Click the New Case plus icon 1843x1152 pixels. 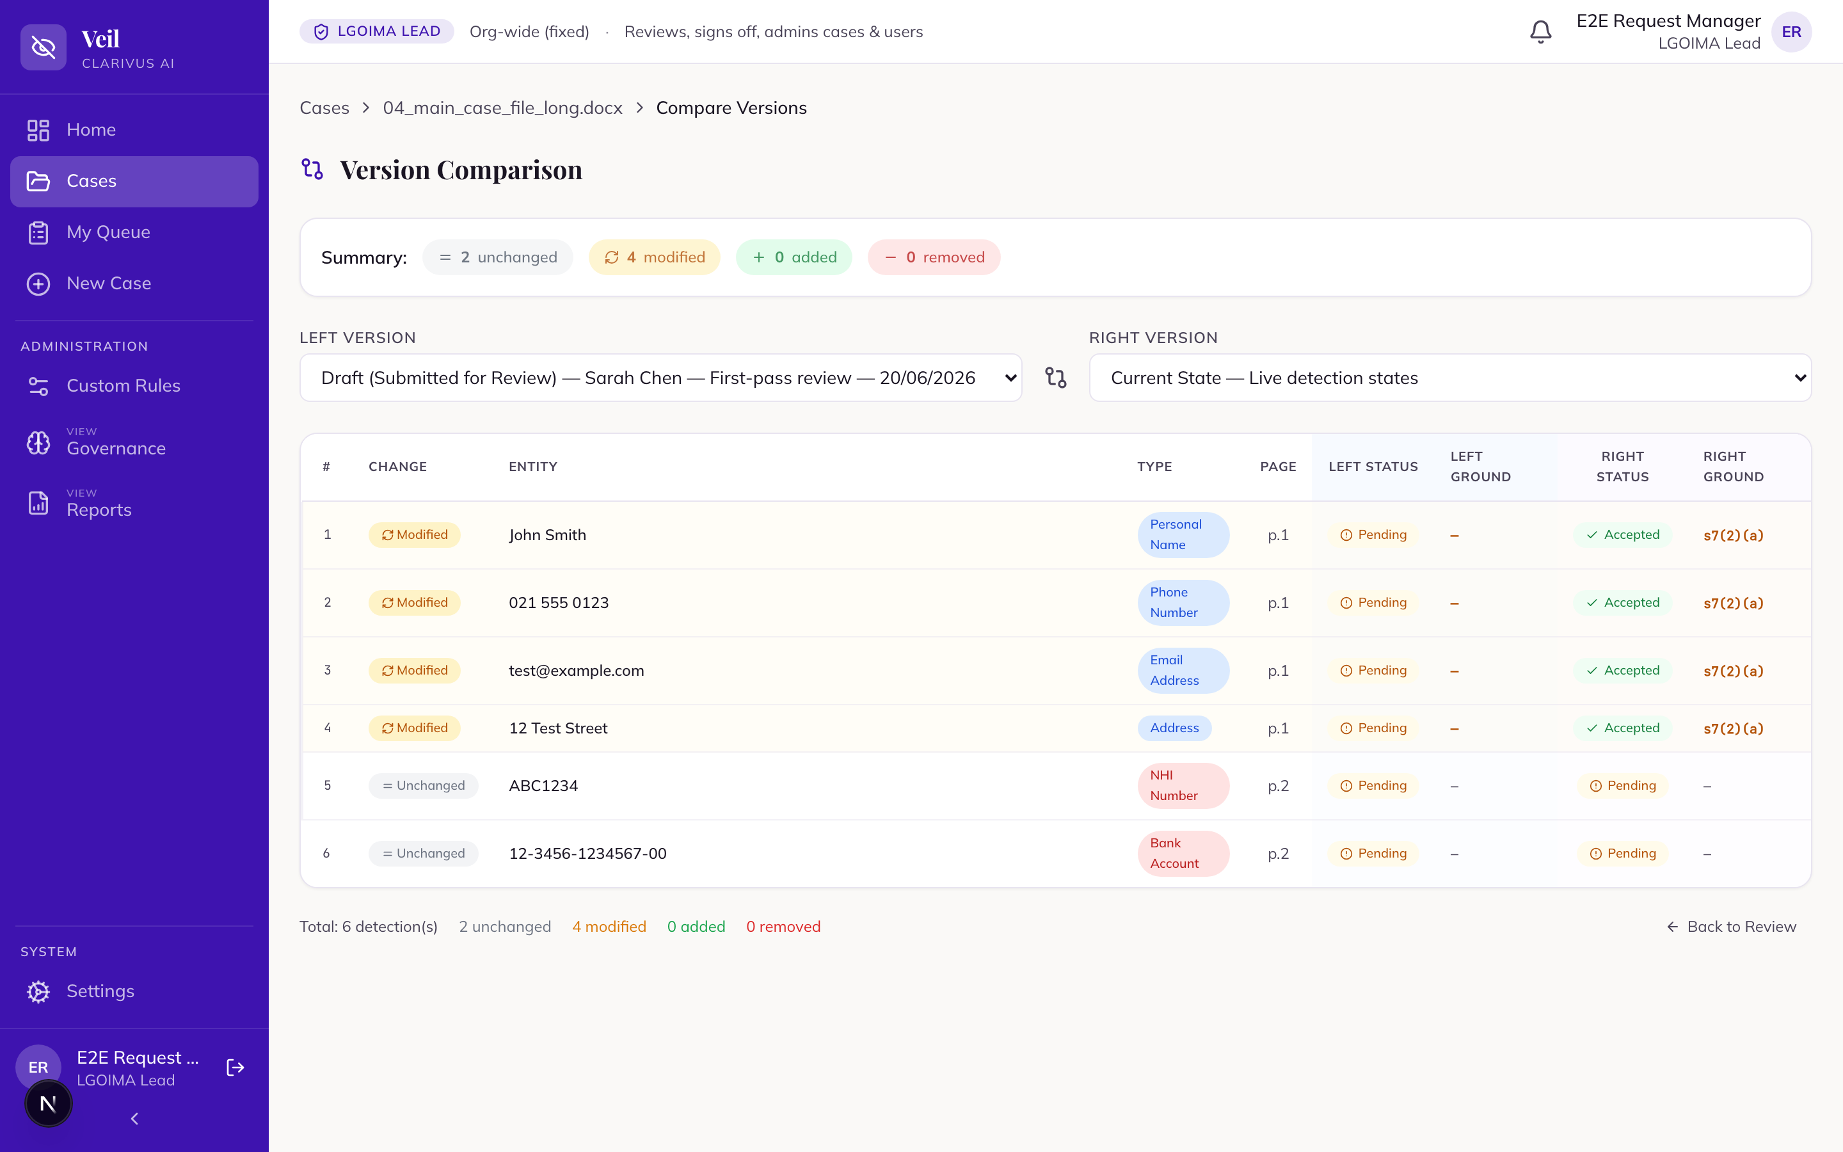[38, 284]
